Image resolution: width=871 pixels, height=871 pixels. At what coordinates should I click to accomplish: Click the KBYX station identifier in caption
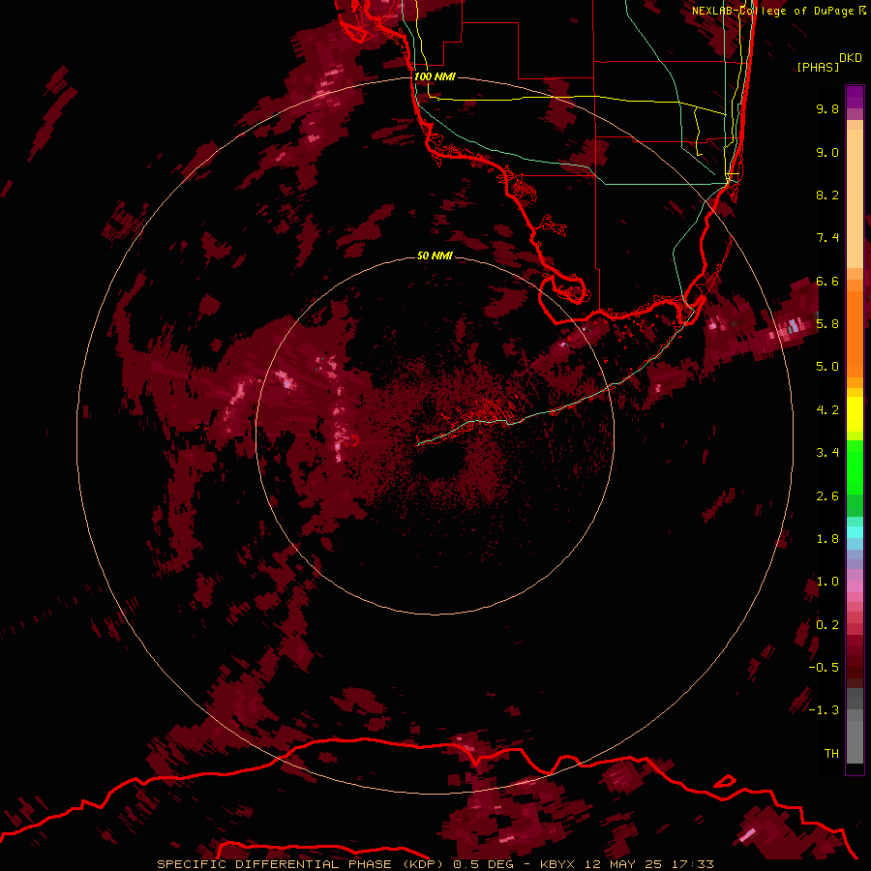pyautogui.click(x=558, y=864)
